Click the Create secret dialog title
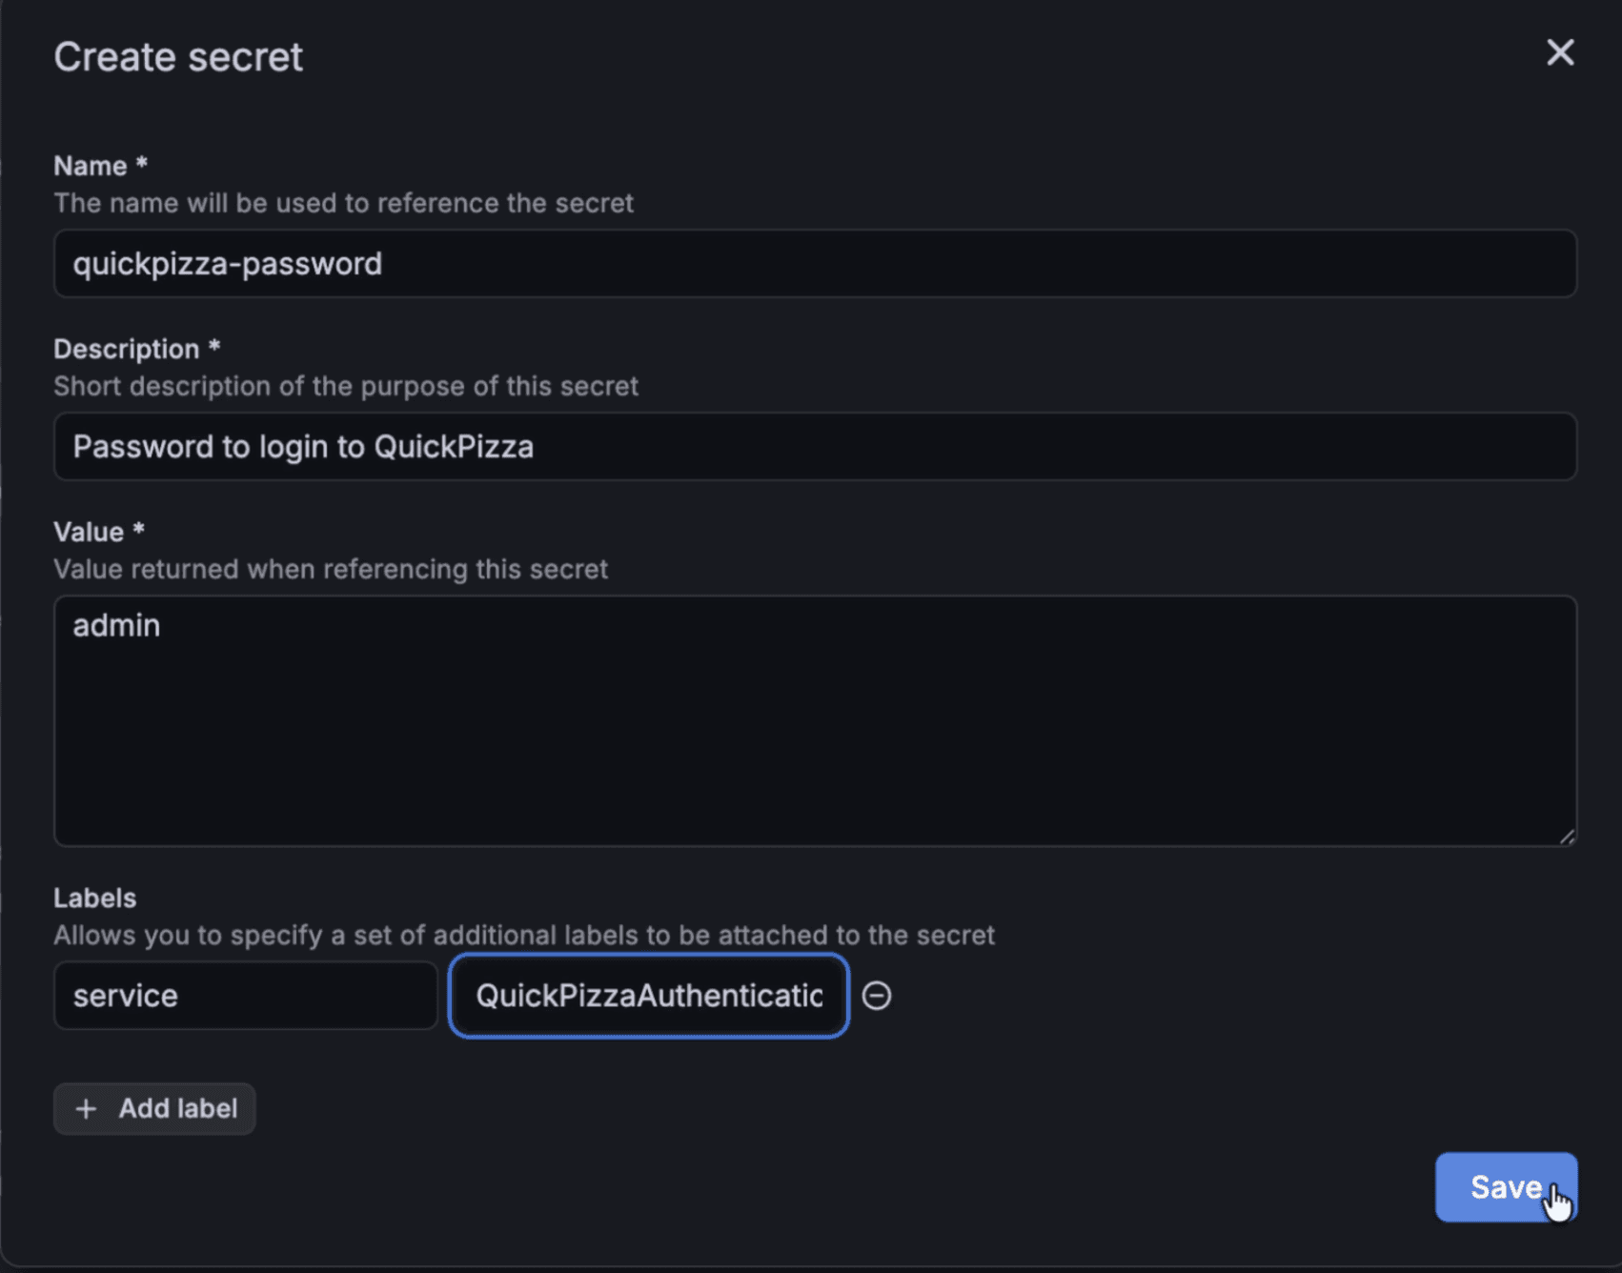Viewport: 1622px width, 1273px height. point(178,56)
